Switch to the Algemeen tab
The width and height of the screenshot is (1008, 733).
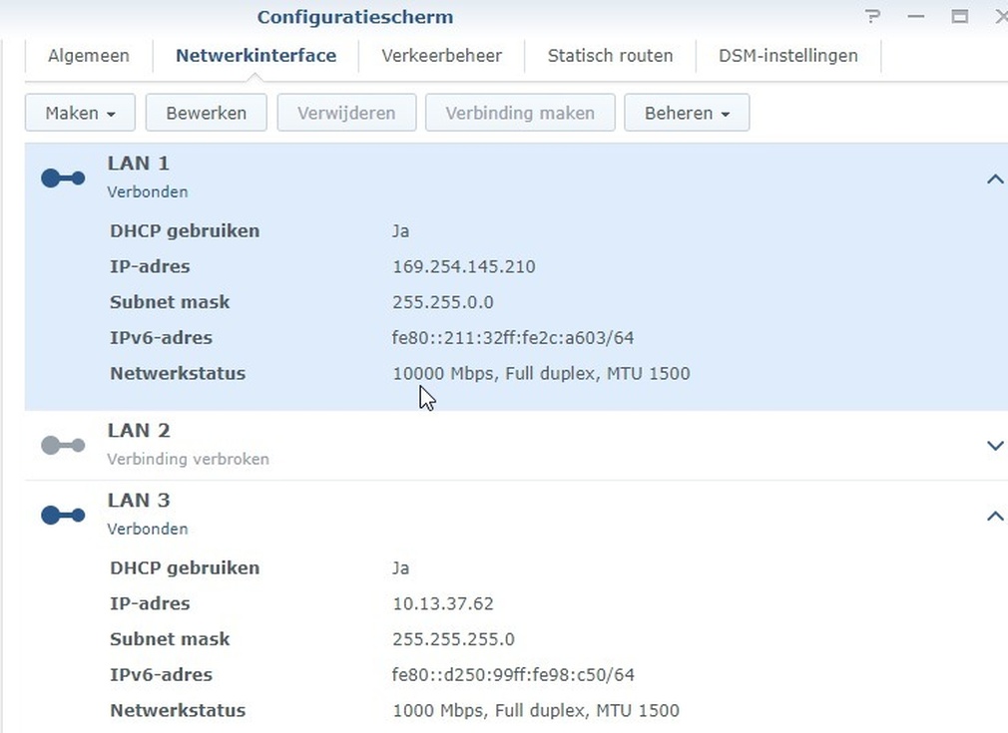click(x=88, y=56)
